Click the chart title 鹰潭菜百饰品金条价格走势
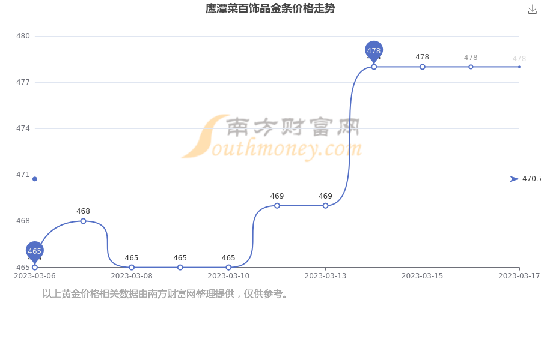 point(270,8)
